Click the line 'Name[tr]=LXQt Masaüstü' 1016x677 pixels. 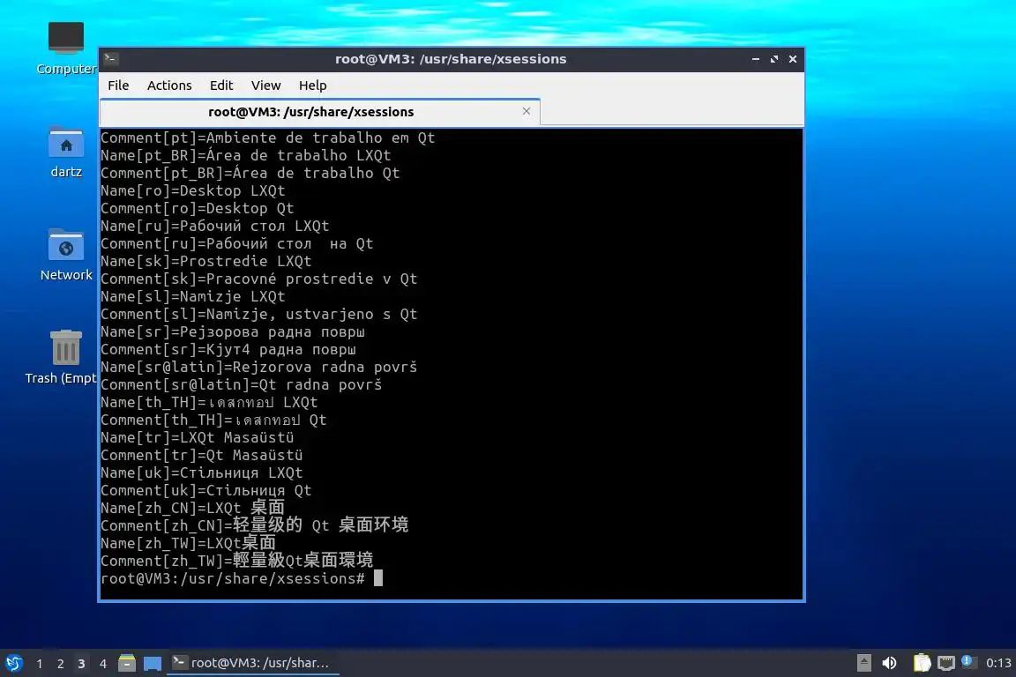coord(198,438)
